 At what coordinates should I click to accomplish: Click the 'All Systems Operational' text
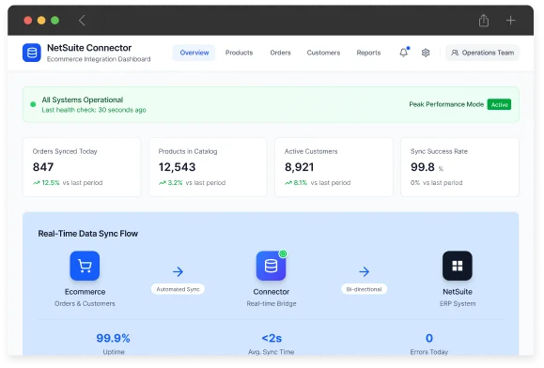(83, 100)
